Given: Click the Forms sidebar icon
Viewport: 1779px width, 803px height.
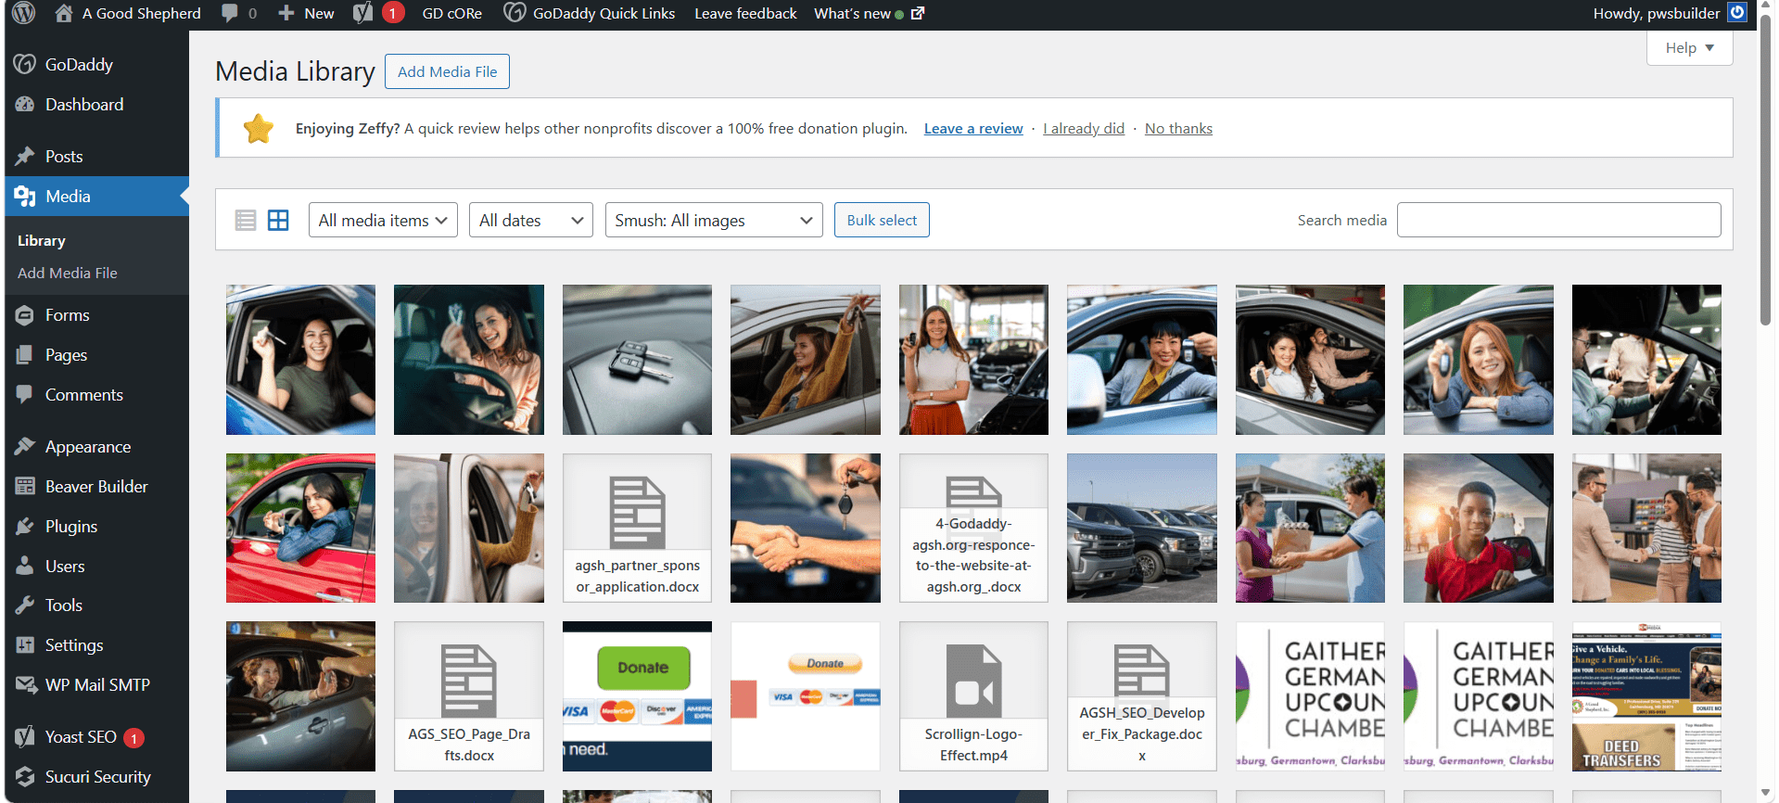Looking at the screenshot, I should pyautogui.click(x=25, y=315).
